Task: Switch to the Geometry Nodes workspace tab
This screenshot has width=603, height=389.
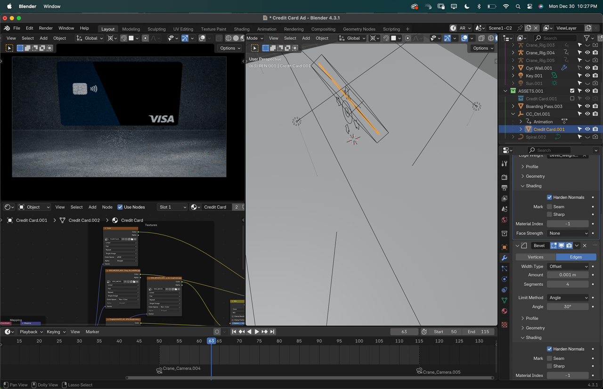Action: (359, 29)
